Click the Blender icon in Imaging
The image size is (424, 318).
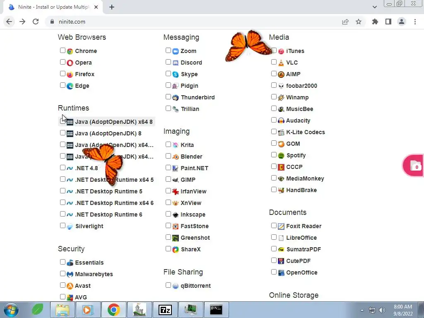pos(176,157)
